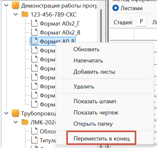Click the 123-456-789-СКС folder icon
This screenshot has height=148, width=157.
click(x=25, y=14)
